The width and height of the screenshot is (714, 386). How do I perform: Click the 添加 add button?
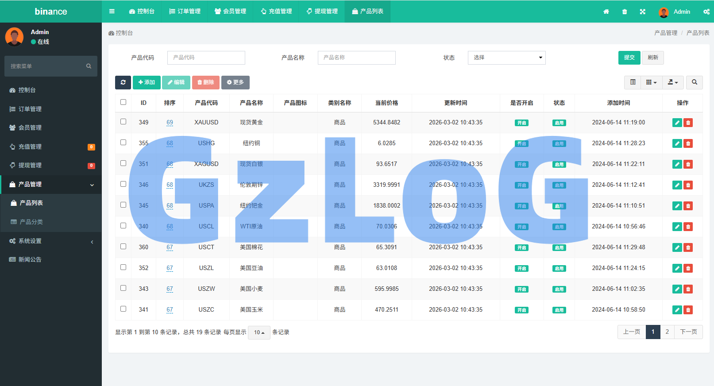pyautogui.click(x=147, y=82)
